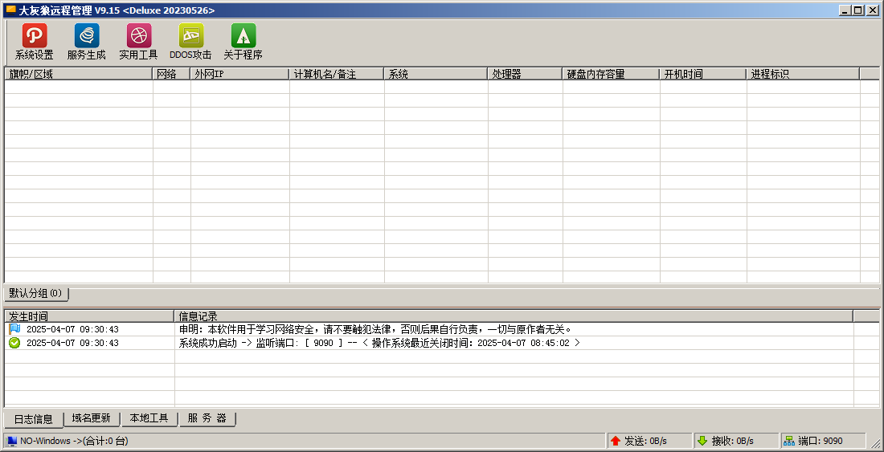Click the 开机时间 column header

point(702,74)
